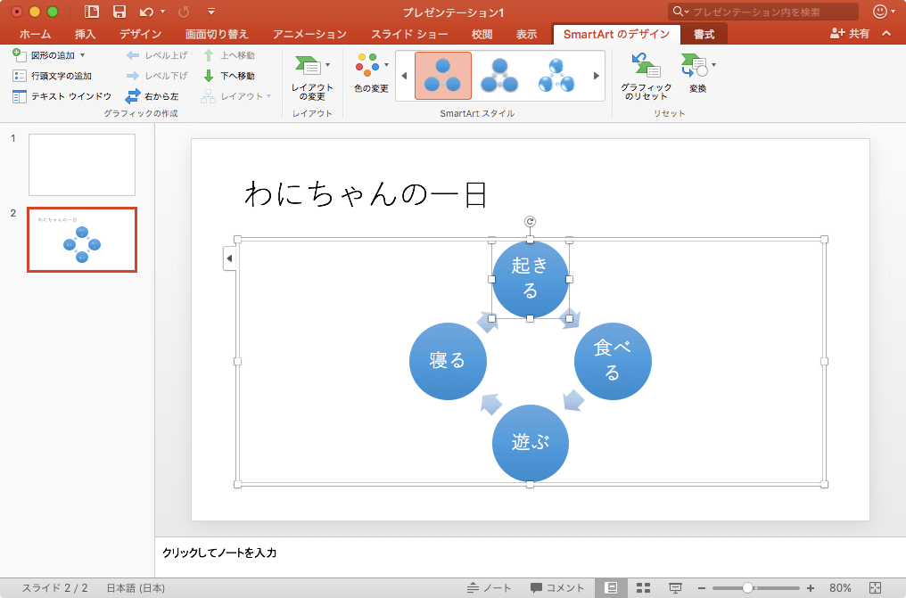
Task: Click the Undo arrow icon
Action: click(x=146, y=12)
